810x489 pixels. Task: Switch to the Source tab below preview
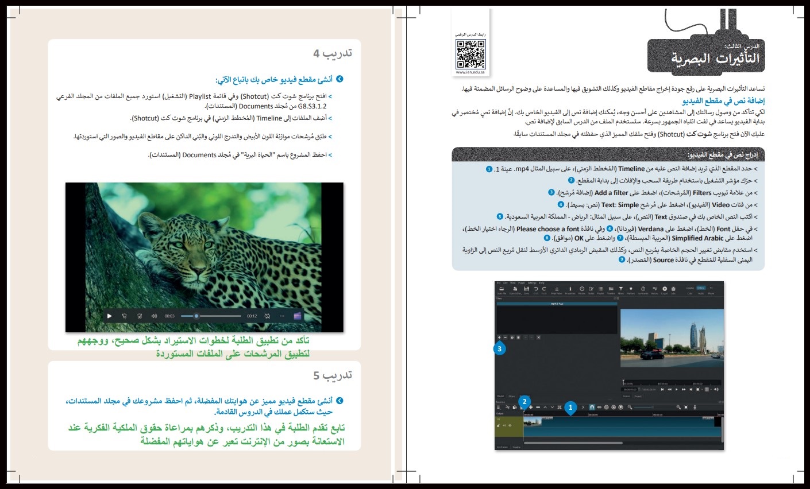click(x=626, y=396)
